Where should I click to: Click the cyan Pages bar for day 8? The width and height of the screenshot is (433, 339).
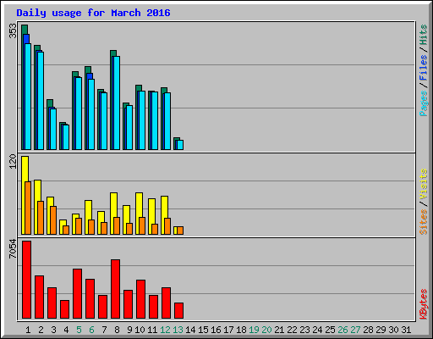click(117, 103)
